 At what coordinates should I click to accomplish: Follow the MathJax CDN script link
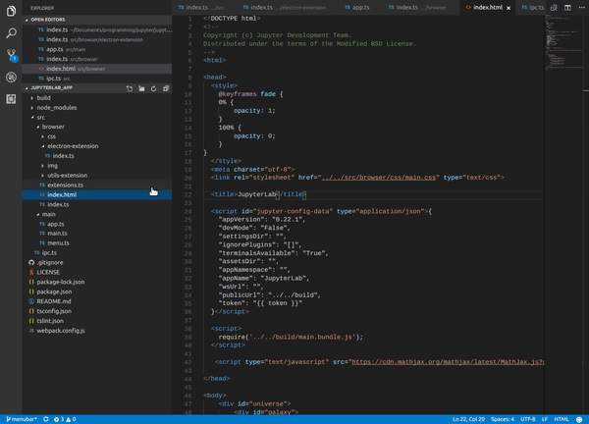pyautogui.click(x=449, y=362)
